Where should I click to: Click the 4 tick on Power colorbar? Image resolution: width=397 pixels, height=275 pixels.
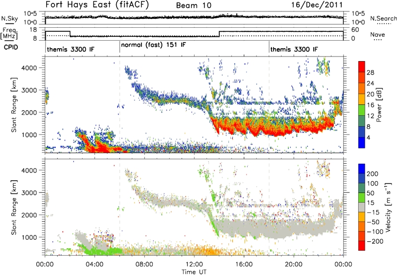368,138
